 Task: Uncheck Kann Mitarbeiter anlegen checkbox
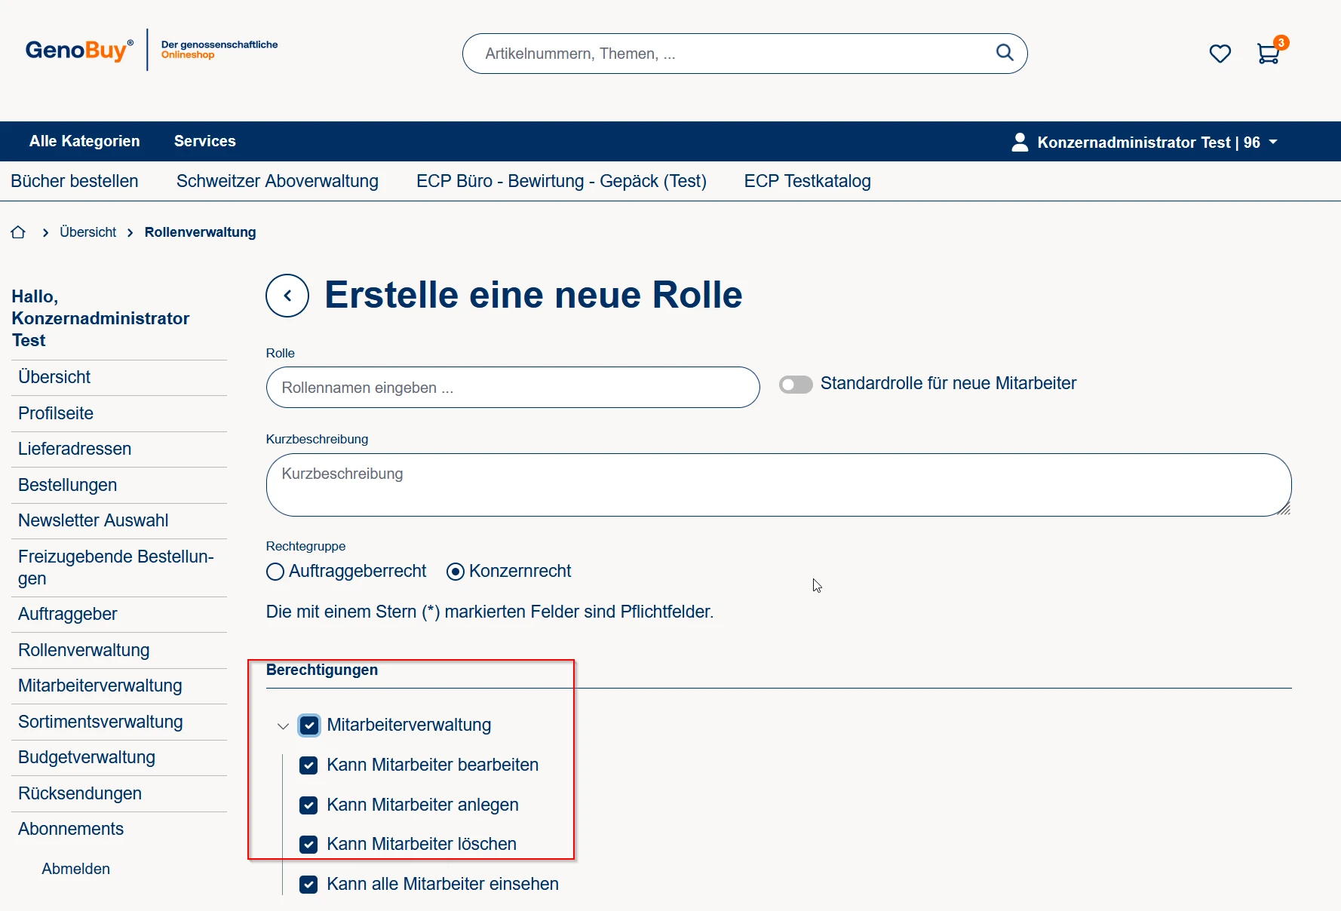[308, 805]
